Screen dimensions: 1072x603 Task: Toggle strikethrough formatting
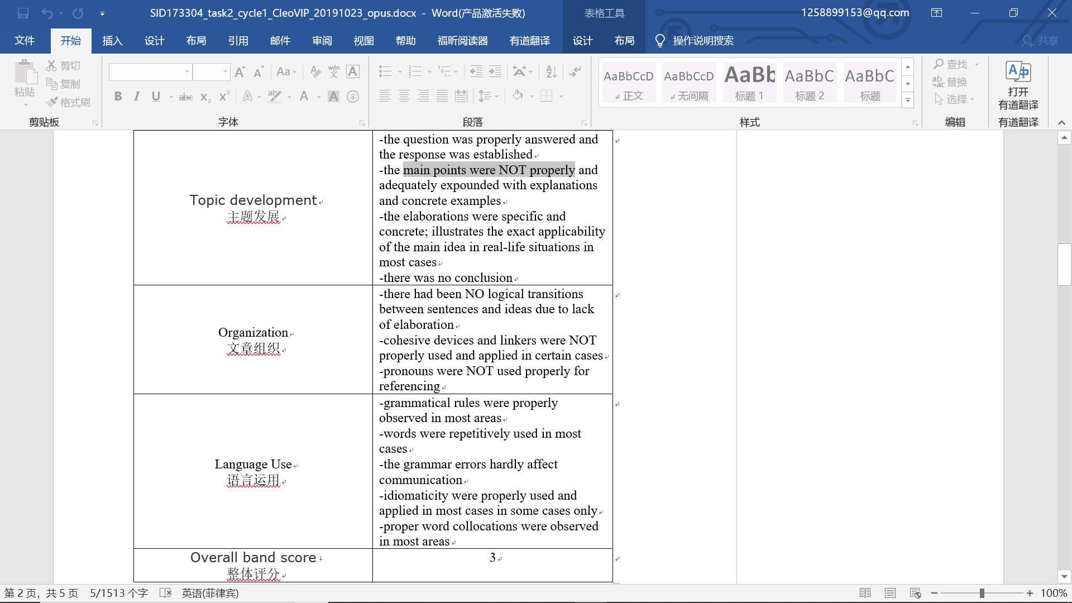point(186,97)
